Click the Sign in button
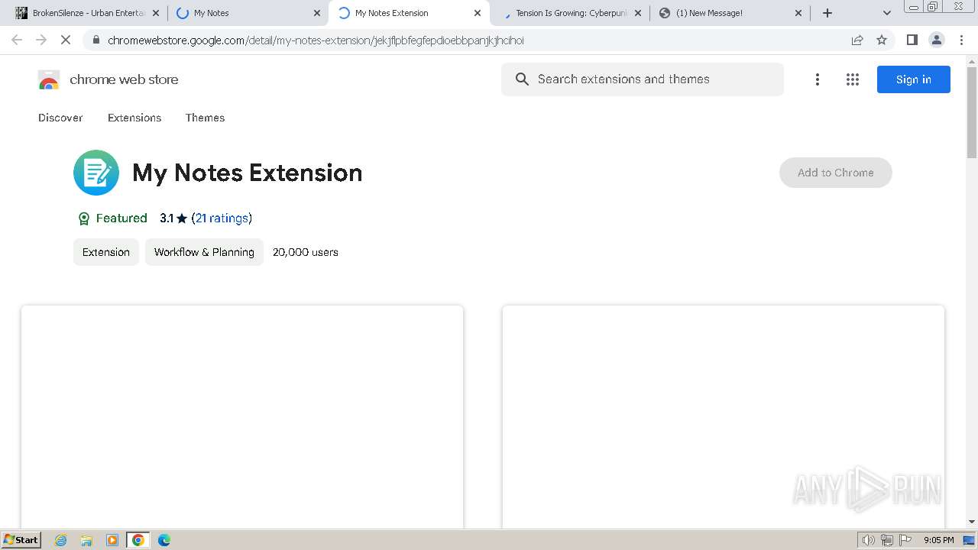 click(914, 79)
